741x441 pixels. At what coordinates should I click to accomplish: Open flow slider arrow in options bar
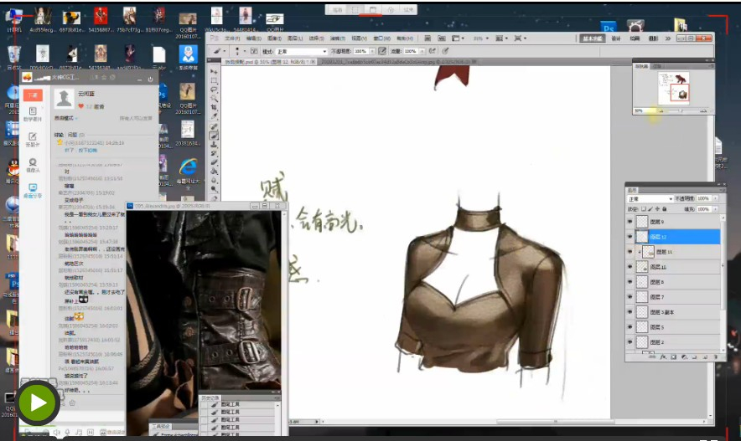point(422,51)
